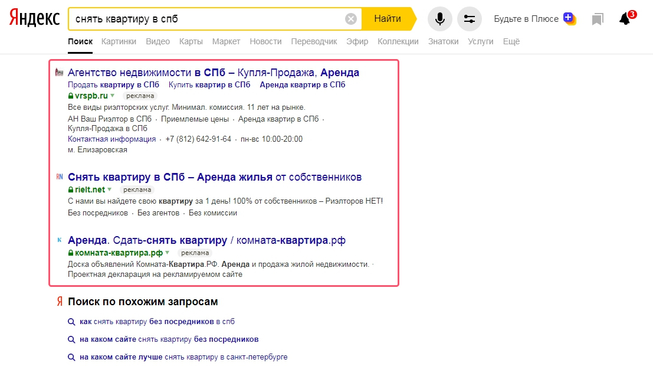Open the Контактная информация link
The height and width of the screenshot is (366, 653).
pos(111,139)
